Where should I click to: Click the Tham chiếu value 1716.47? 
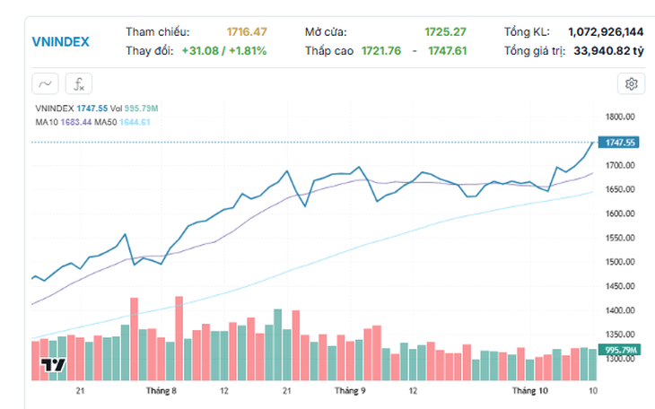[247, 31]
